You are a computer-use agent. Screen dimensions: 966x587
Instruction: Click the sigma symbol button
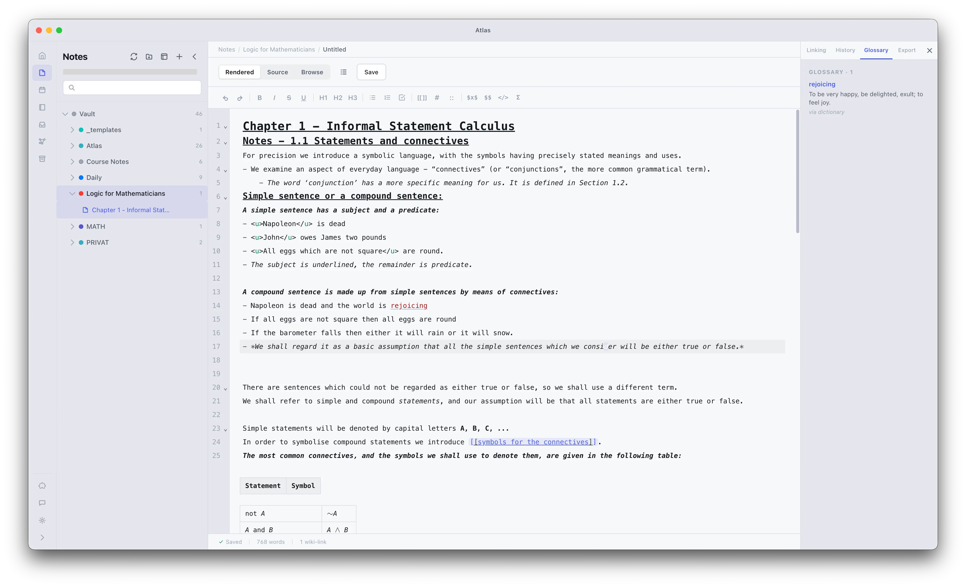[518, 98]
